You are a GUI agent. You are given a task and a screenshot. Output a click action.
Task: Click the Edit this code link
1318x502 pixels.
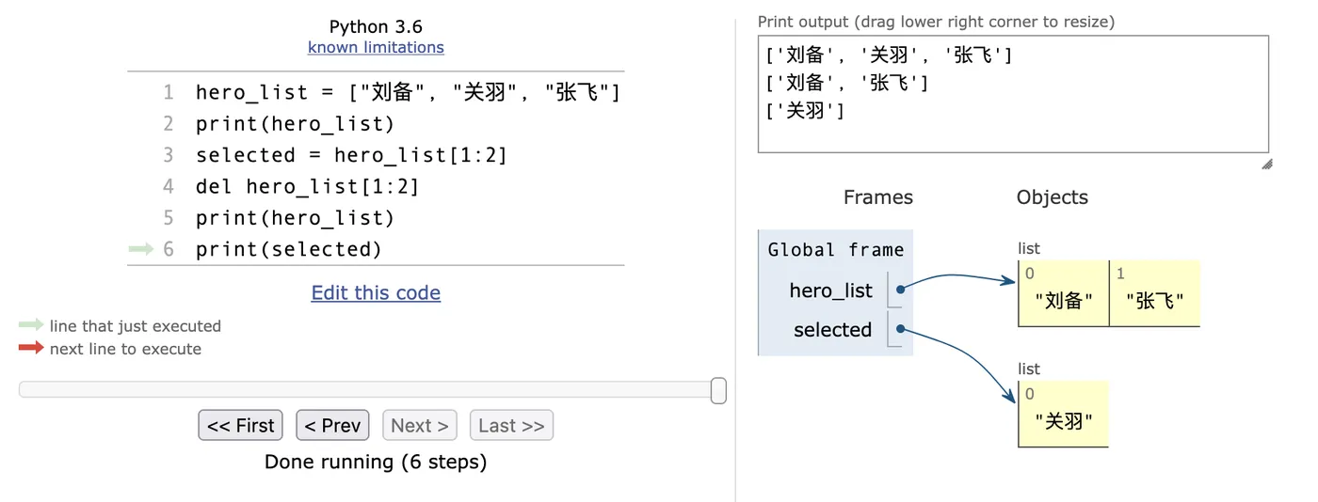[x=376, y=292]
